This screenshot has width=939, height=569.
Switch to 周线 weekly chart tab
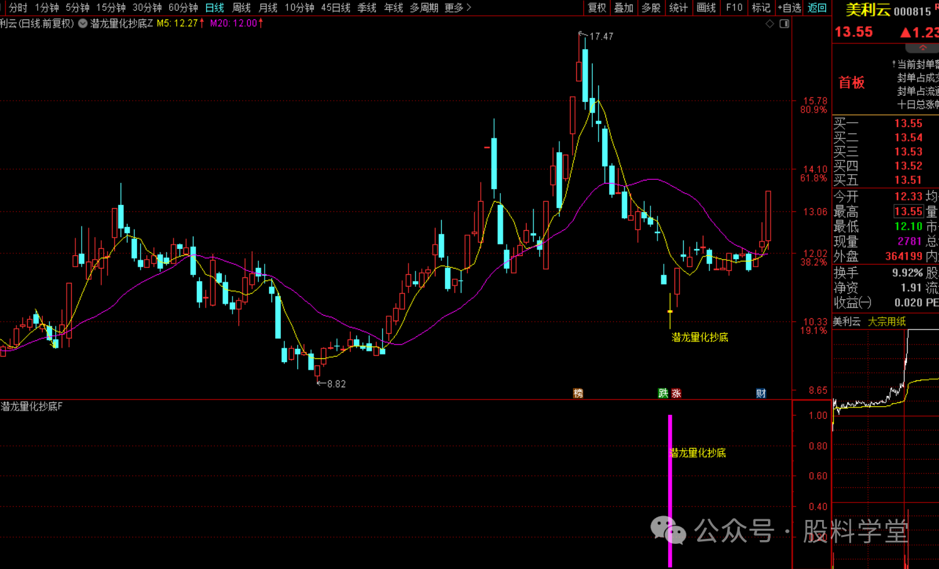[241, 8]
